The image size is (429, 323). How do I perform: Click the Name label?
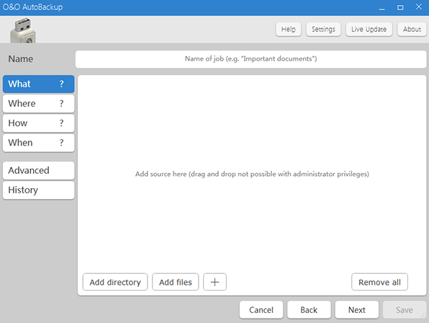pos(21,59)
